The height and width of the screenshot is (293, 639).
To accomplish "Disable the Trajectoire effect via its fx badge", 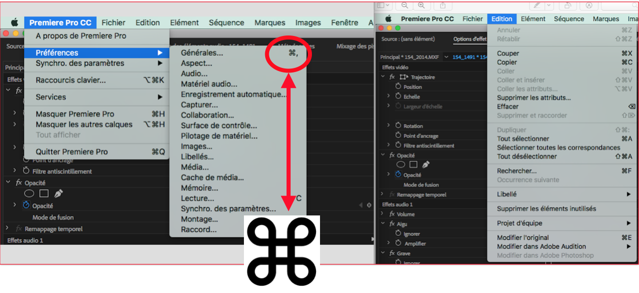I will (392, 77).
